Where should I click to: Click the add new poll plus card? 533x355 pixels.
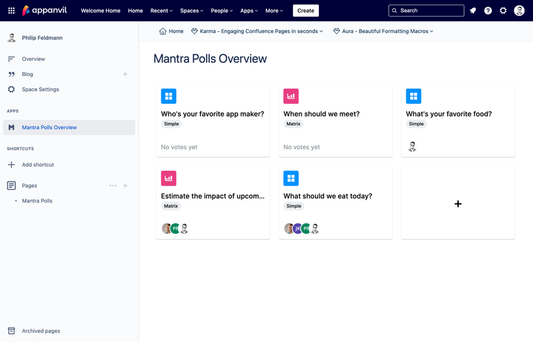click(x=458, y=204)
